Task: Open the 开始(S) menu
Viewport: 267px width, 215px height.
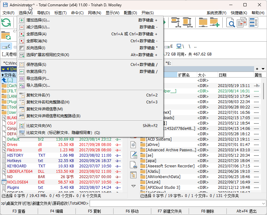Action: point(147,13)
